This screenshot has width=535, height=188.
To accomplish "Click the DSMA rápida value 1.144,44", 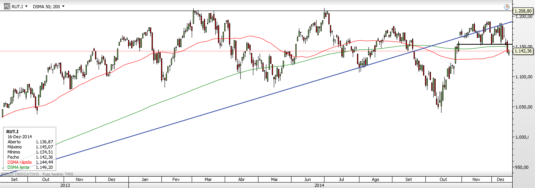I will (44, 162).
